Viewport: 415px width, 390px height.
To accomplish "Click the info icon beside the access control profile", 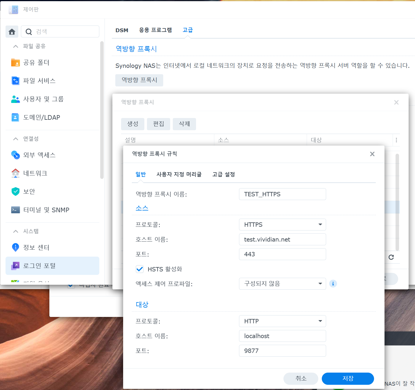I will click(333, 284).
